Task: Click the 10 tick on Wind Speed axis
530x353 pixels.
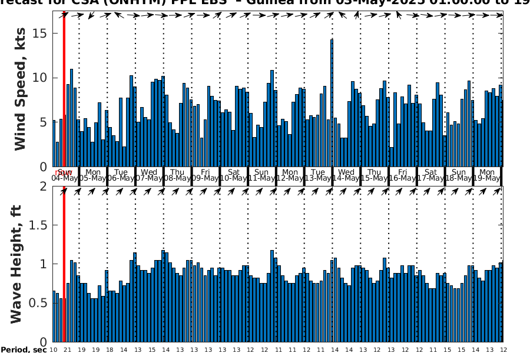Action: 40,78
